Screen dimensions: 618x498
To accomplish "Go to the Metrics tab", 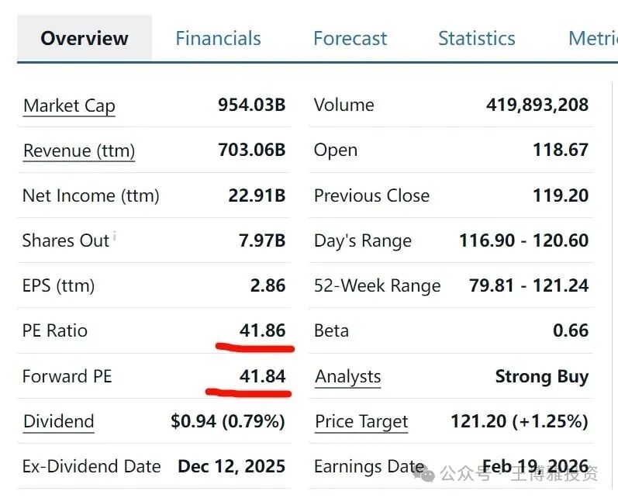I will pos(592,39).
